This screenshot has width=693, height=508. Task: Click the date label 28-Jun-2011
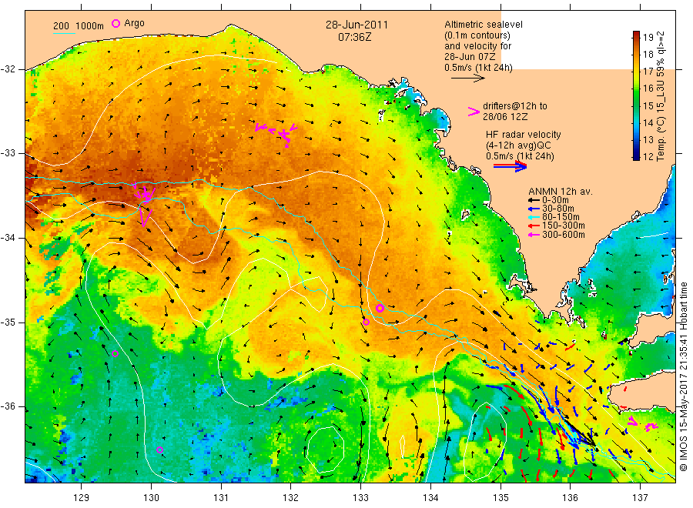coord(357,25)
